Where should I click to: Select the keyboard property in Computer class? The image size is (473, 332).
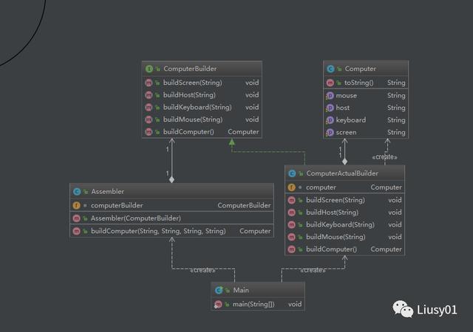(350, 120)
